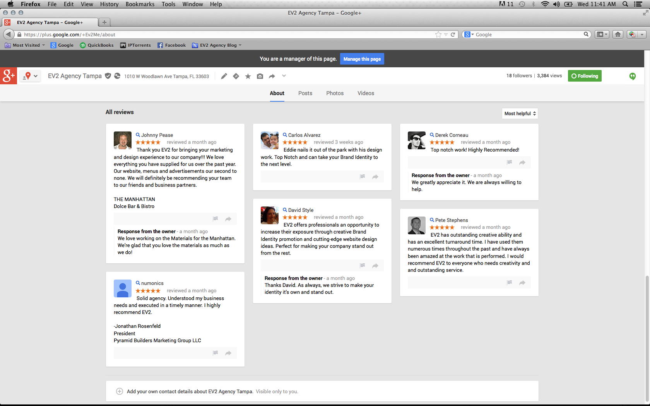This screenshot has width=650, height=406.
Task: Flag Carlos Alvarez's review
Action: 363,177
